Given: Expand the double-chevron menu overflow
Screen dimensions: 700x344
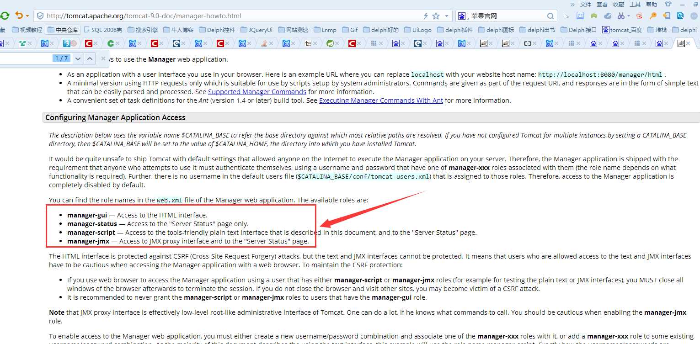Looking at the screenshot, I should point(572,4).
